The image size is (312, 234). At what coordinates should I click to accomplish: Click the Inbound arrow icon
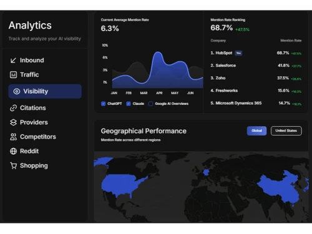point(13,61)
